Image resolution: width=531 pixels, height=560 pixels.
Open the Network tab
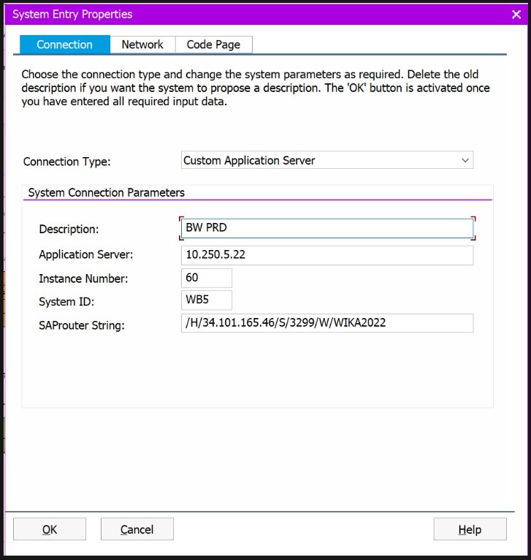coord(142,45)
